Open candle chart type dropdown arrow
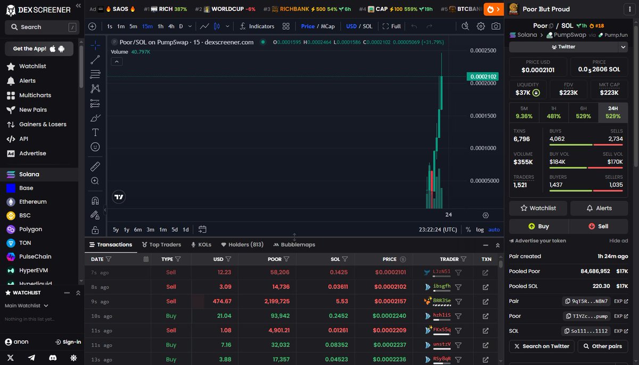 click(x=228, y=26)
